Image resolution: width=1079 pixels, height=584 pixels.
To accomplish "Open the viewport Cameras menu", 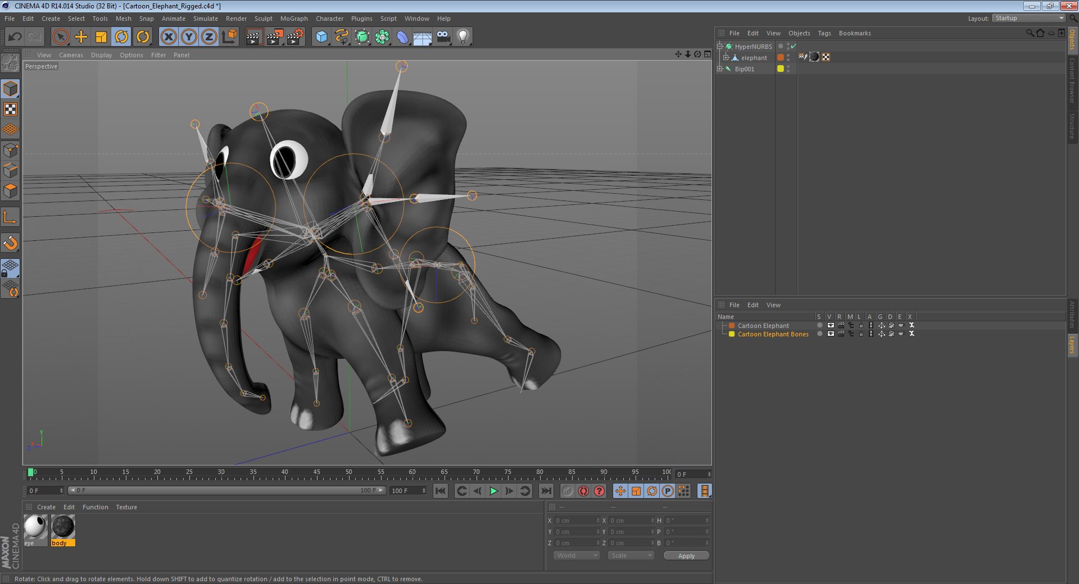I will (71, 55).
